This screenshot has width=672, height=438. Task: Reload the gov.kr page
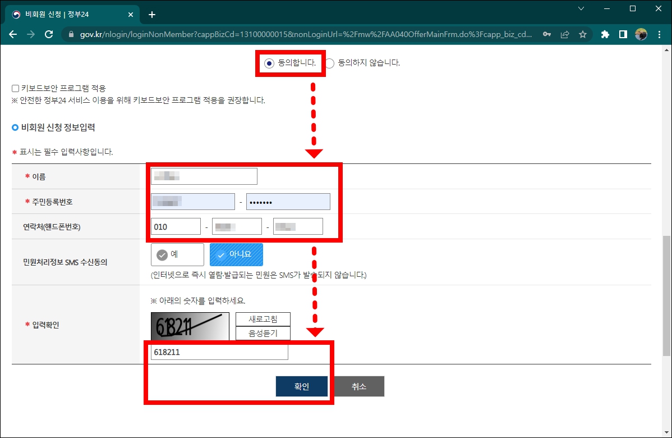(x=49, y=34)
